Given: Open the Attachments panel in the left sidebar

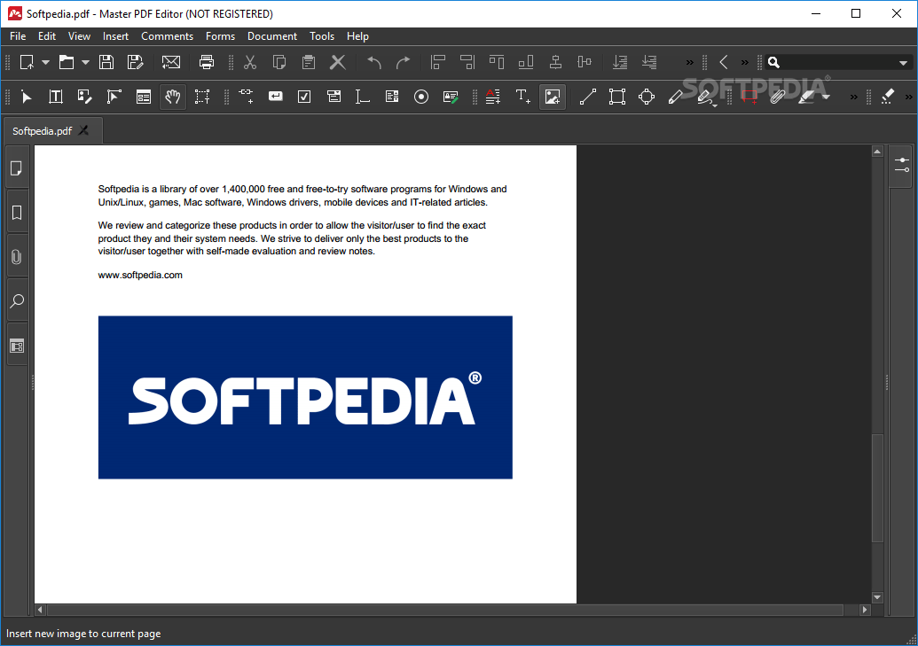Looking at the screenshot, I should click(17, 256).
